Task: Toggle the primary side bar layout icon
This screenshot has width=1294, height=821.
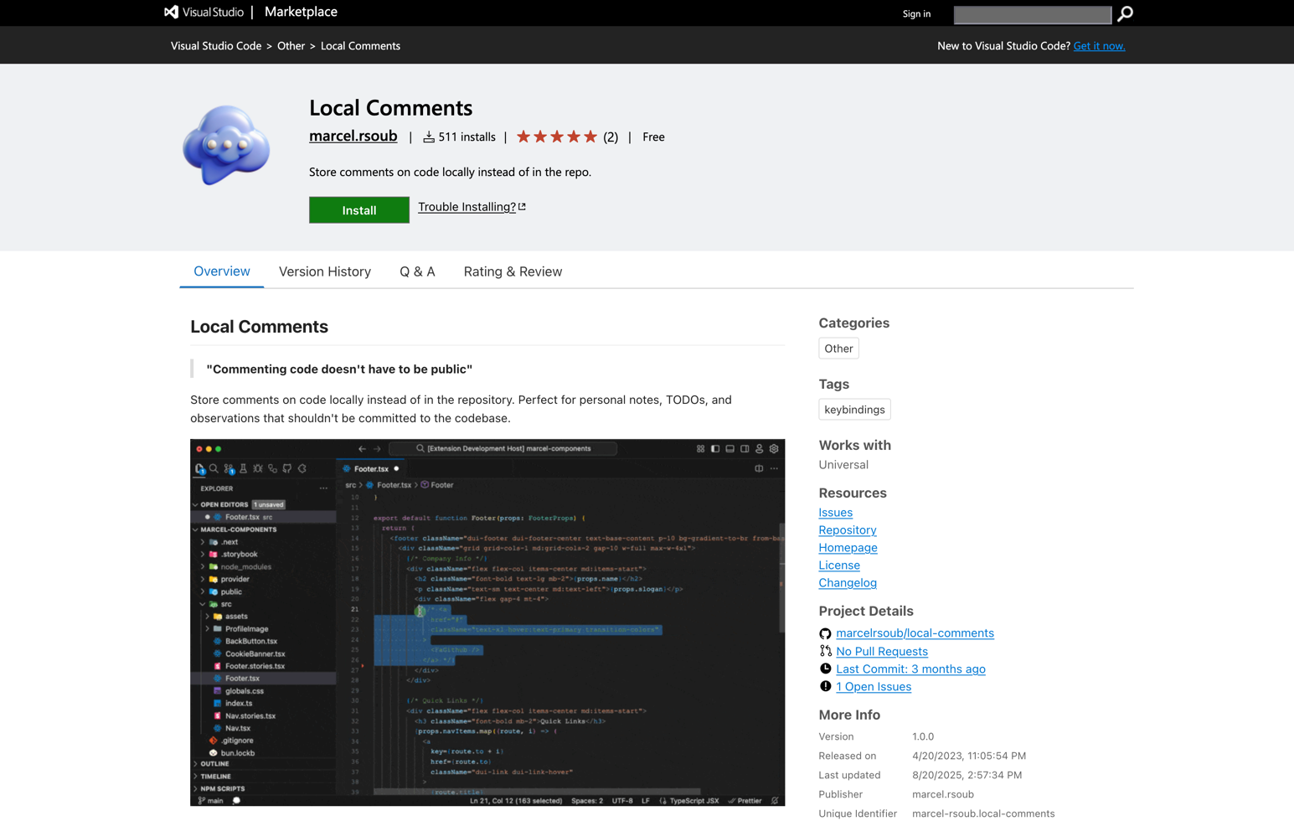Action: coord(715,449)
